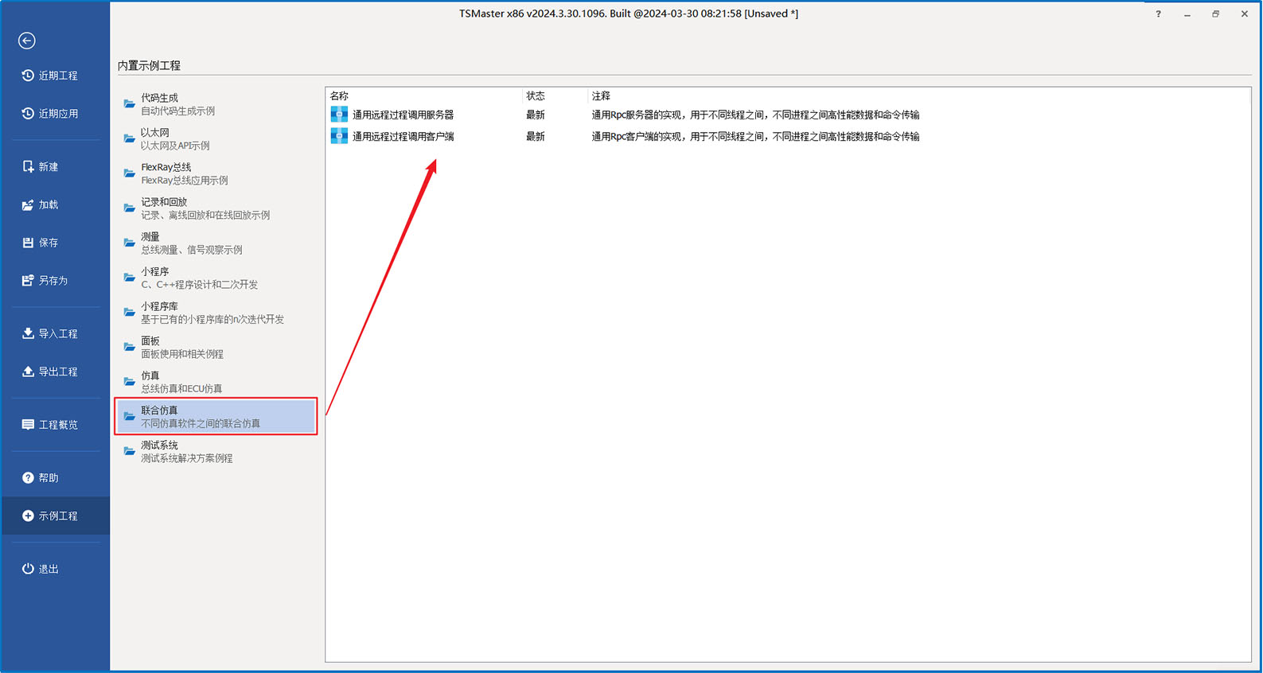
Task: Click the 导入工程 import icon
Action: (28, 333)
